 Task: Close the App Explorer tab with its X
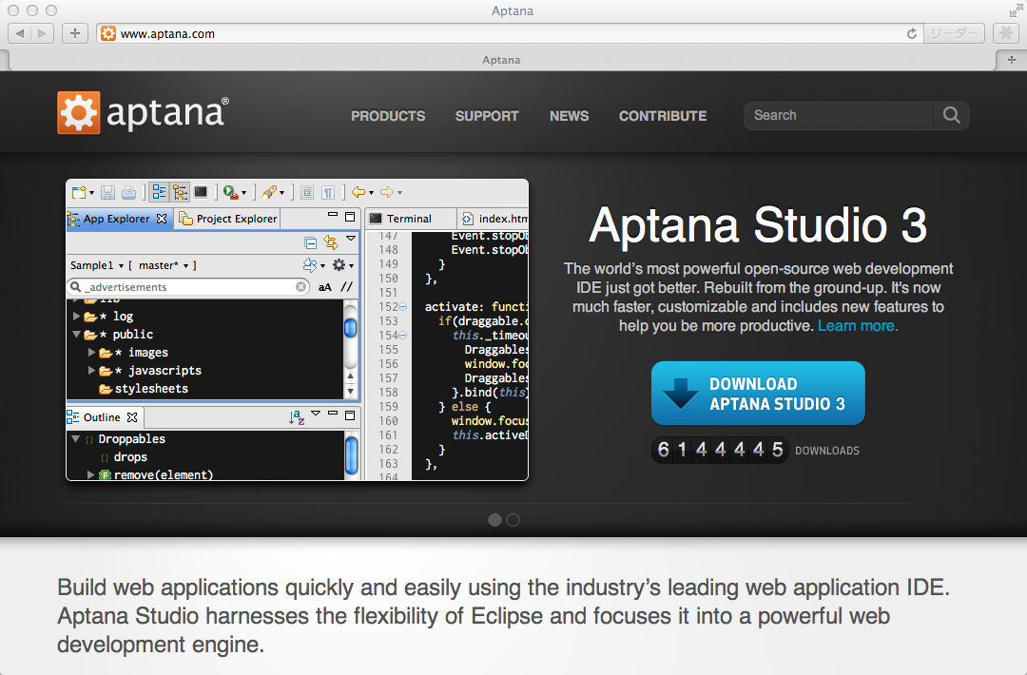click(x=162, y=219)
